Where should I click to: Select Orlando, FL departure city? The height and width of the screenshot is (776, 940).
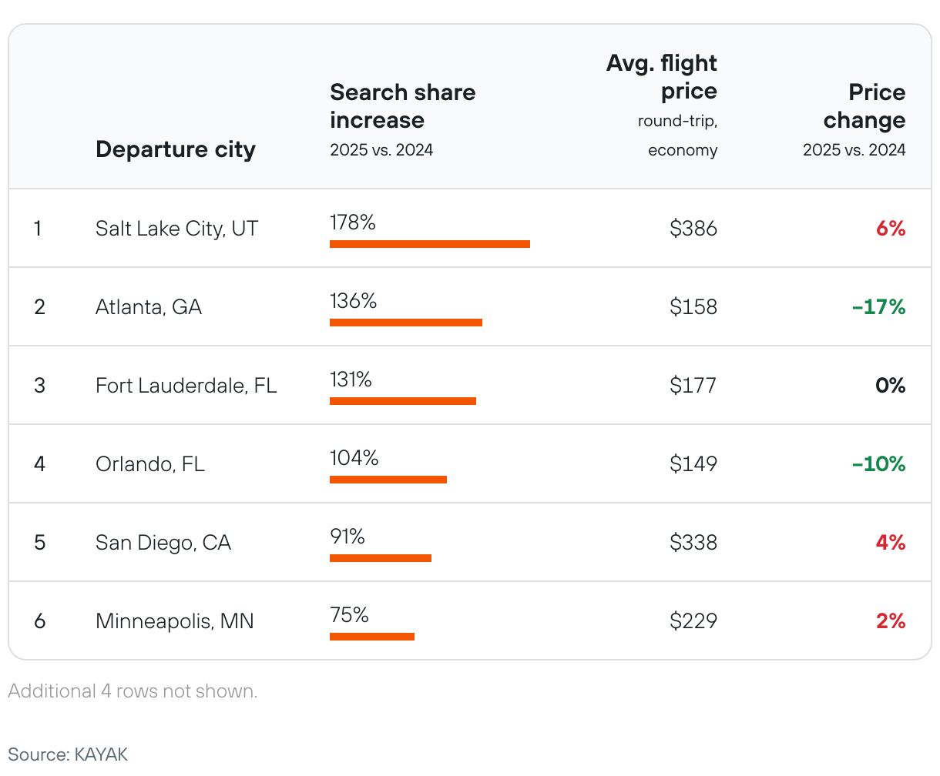pos(149,464)
